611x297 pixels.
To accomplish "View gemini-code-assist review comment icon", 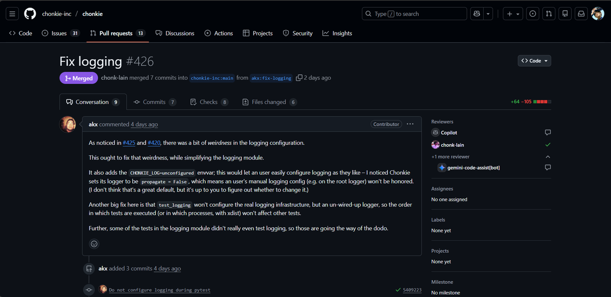I will click(x=548, y=168).
